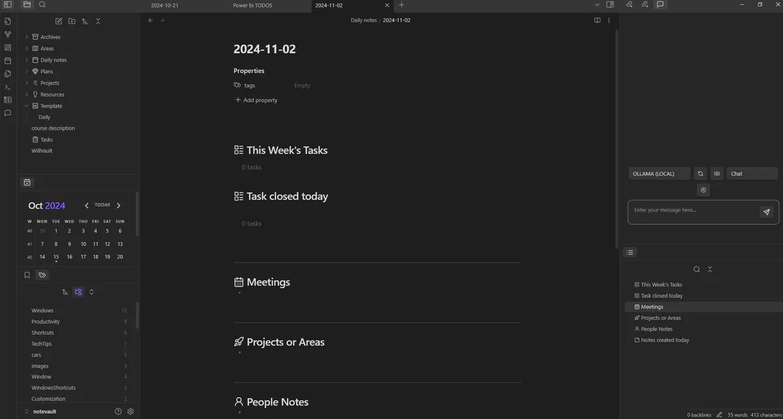Switch to the Power bi TODOS tab
Viewport: 783px width, 419px height.
click(253, 5)
